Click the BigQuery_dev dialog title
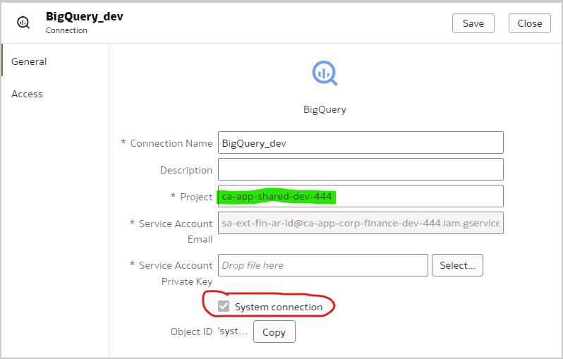The height and width of the screenshot is (359, 563). click(x=85, y=16)
